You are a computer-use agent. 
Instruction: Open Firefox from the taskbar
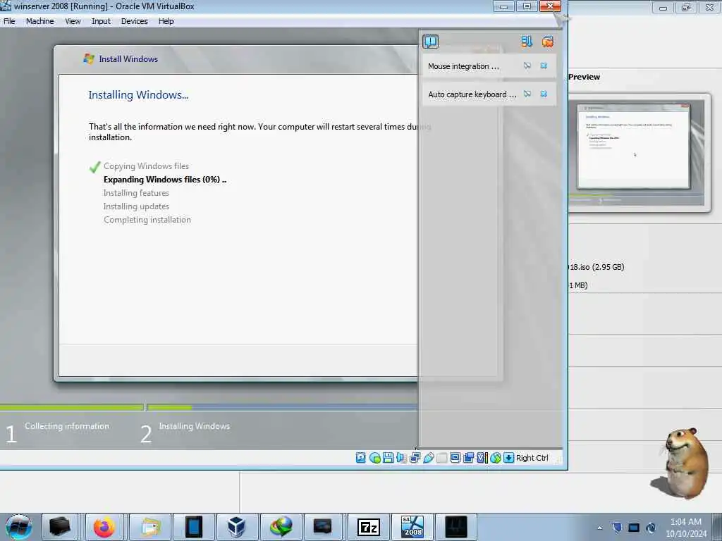(x=104, y=527)
